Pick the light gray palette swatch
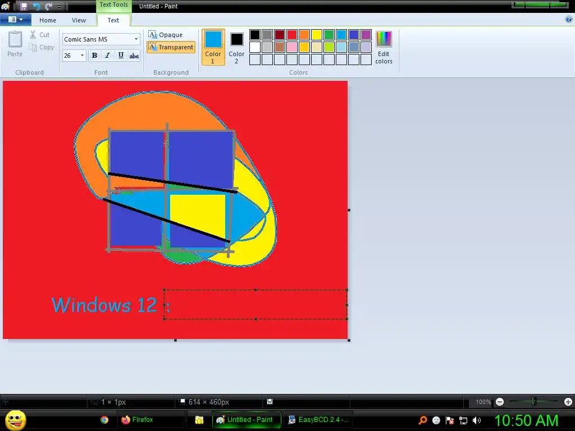The height and width of the screenshot is (431, 575). [x=267, y=47]
